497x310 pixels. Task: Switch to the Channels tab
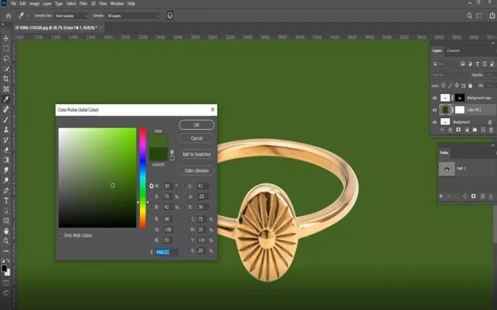click(x=453, y=51)
